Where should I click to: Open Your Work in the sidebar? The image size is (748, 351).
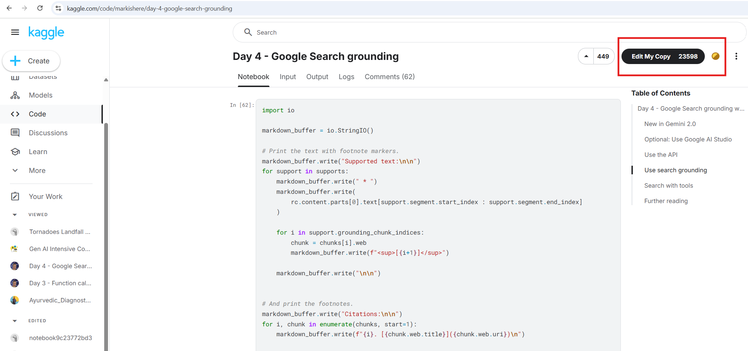click(x=46, y=197)
